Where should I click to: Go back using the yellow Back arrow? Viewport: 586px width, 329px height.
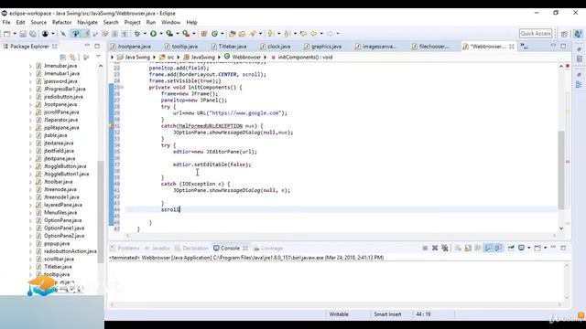coord(313,34)
